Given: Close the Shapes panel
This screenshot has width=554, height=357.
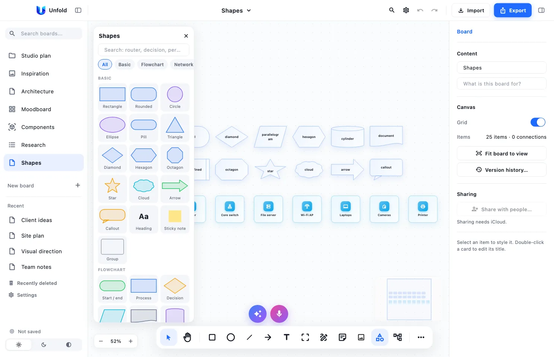Looking at the screenshot, I should click(186, 36).
